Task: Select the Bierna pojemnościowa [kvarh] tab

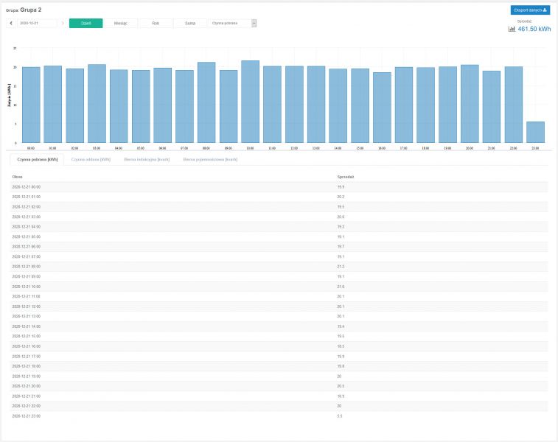Action: point(211,159)
